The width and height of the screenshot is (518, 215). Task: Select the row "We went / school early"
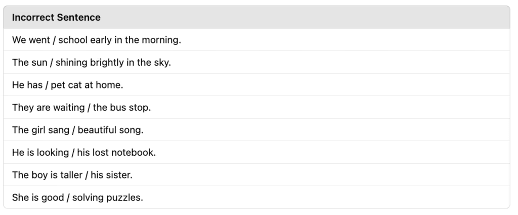(256, 39)
